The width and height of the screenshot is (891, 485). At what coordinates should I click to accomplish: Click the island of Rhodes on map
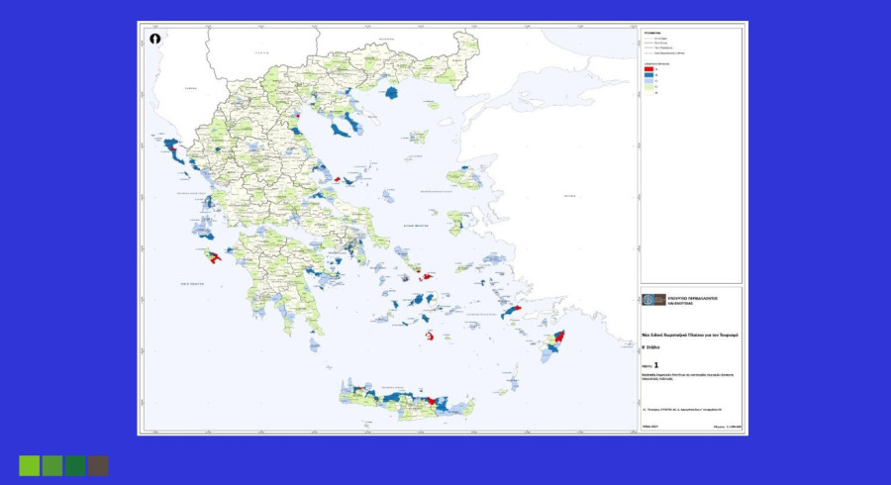(x=552, y=345)
